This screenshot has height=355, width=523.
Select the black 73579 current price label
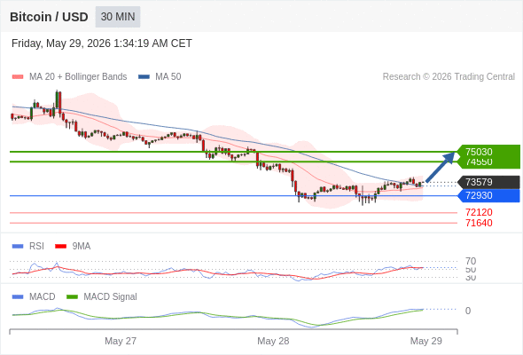(x=488, y=182)
